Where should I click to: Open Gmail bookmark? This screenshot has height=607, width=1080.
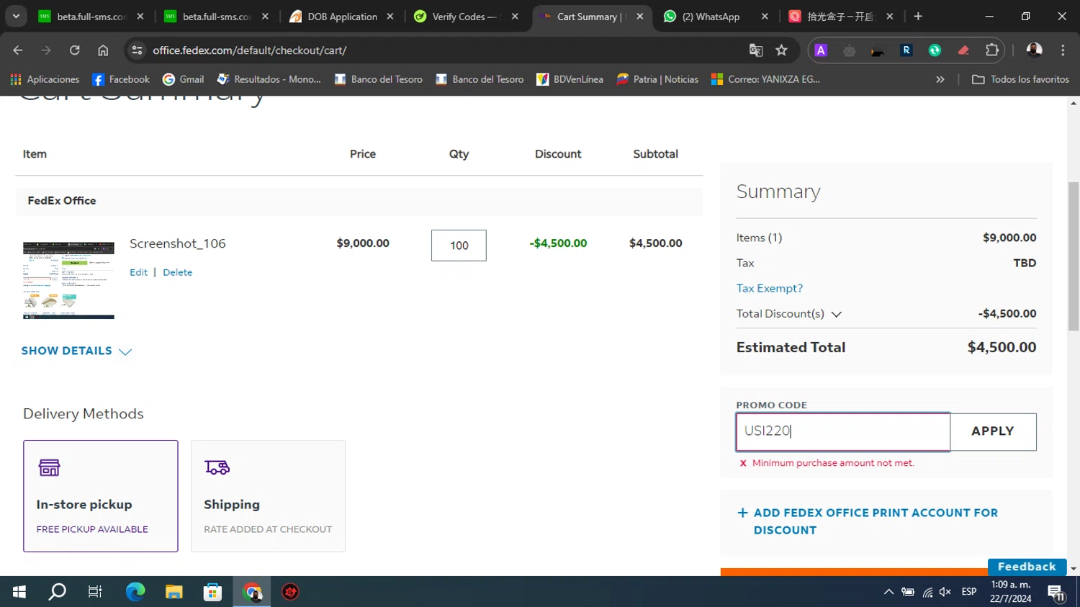pyautogui.click(x=184, y=79)
